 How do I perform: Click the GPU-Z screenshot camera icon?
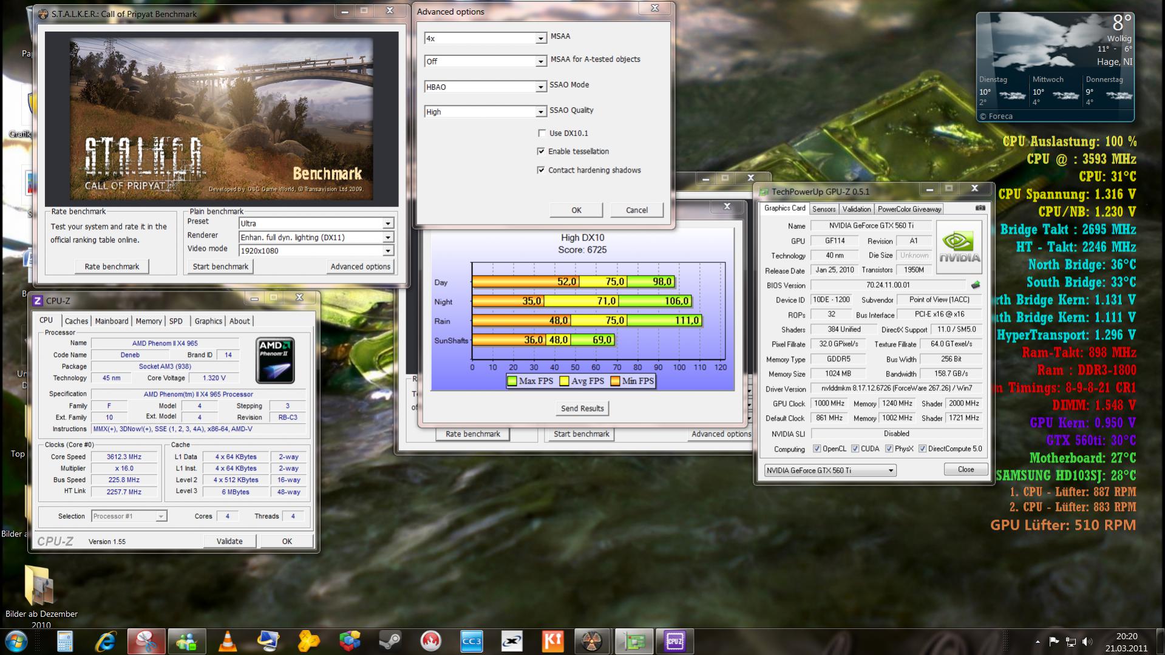[x=980, y=208]
